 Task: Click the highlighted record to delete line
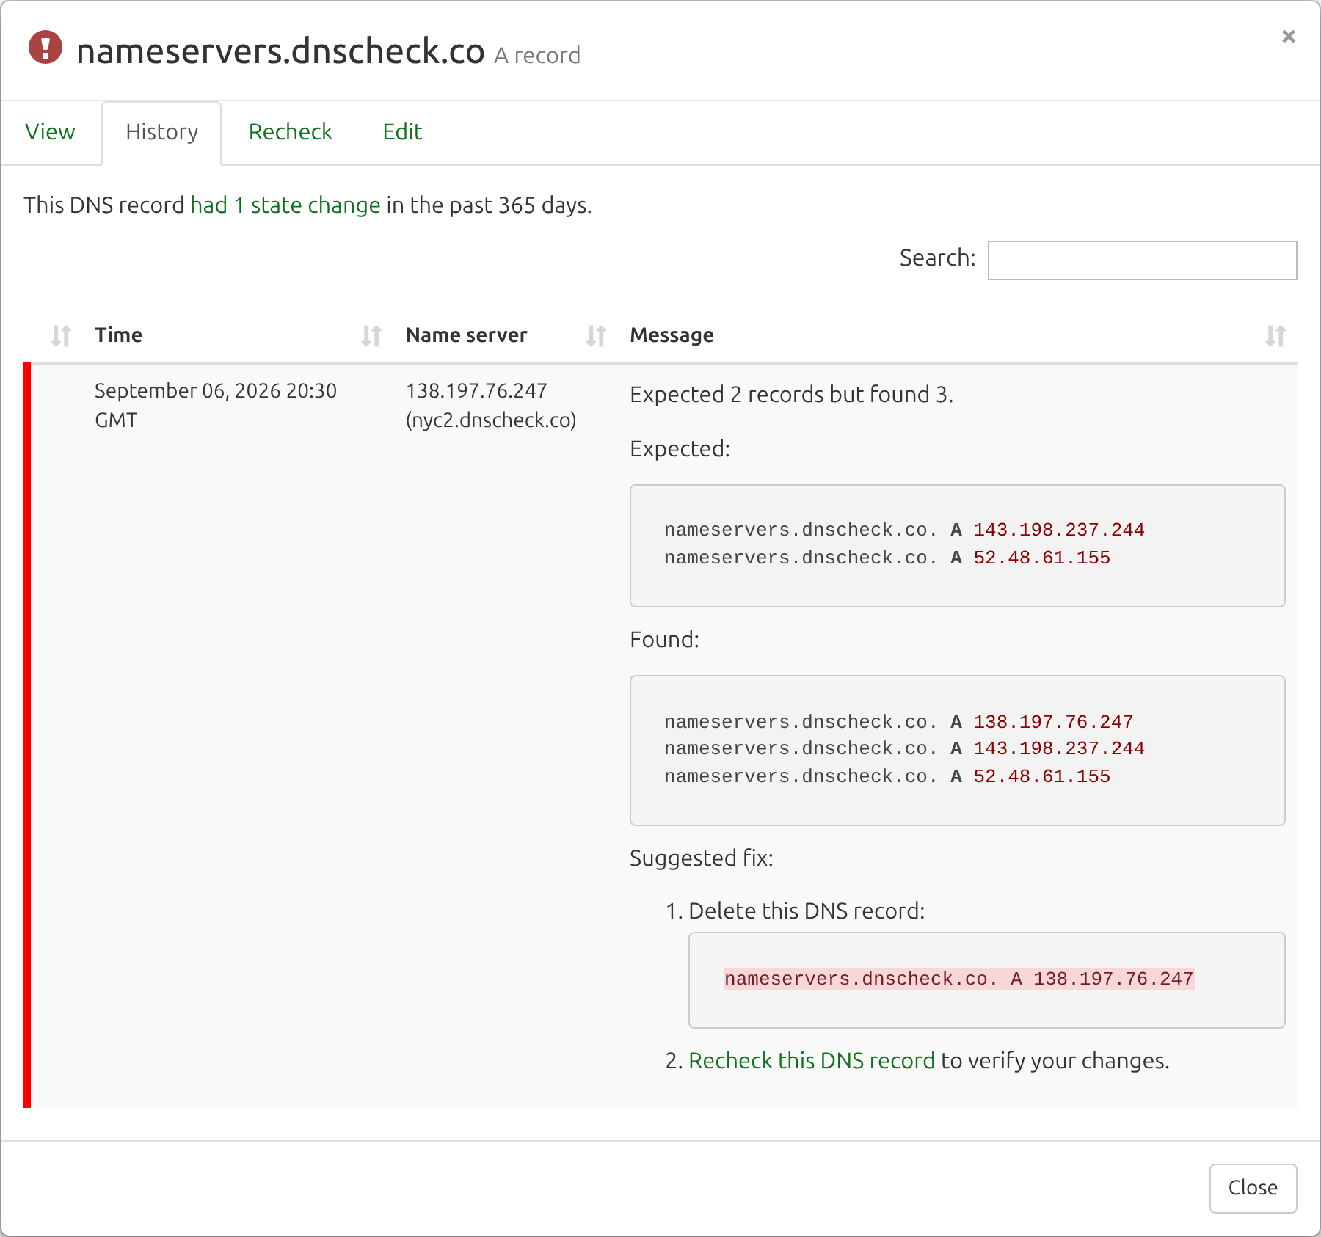point(958,979)
